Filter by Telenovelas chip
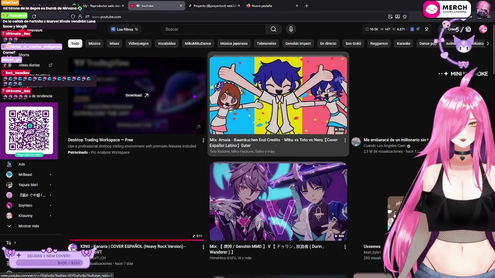Viewport: 495px width, 278px height. click(266, 44)
